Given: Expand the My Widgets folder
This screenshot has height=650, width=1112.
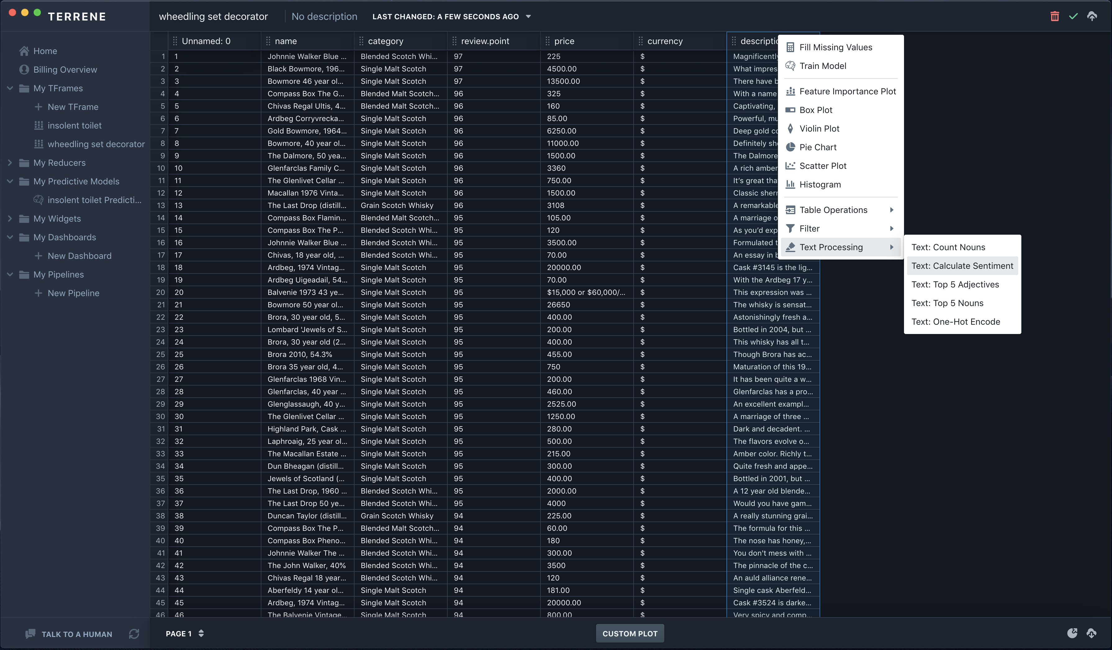Looking at the screenshot, I should (10, 219).
